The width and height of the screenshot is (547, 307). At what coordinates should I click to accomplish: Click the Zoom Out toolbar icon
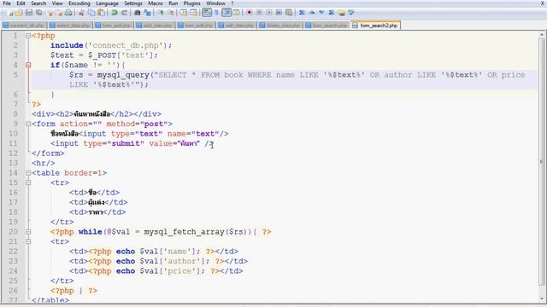pos(171,13)
